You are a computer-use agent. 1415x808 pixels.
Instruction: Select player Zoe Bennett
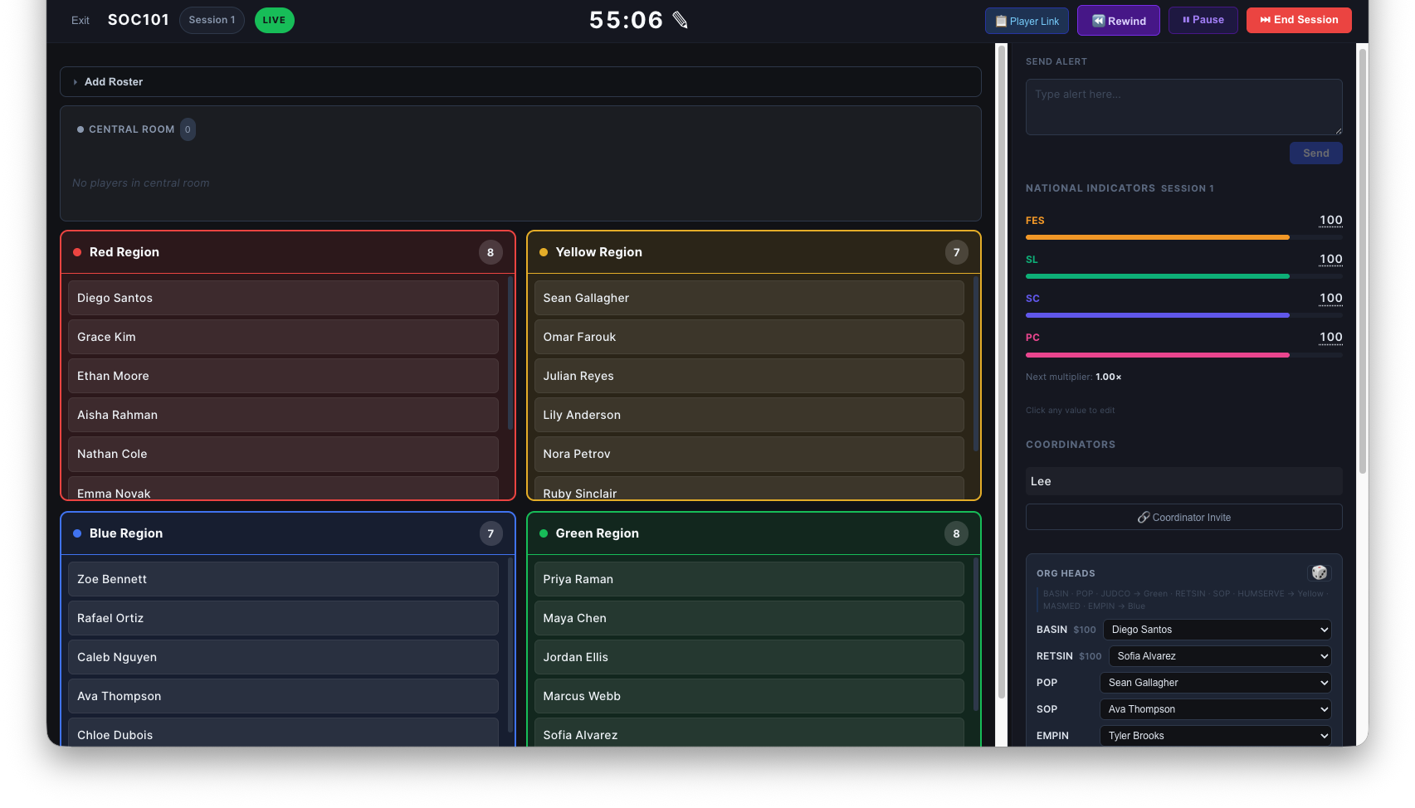click(283, 579)
